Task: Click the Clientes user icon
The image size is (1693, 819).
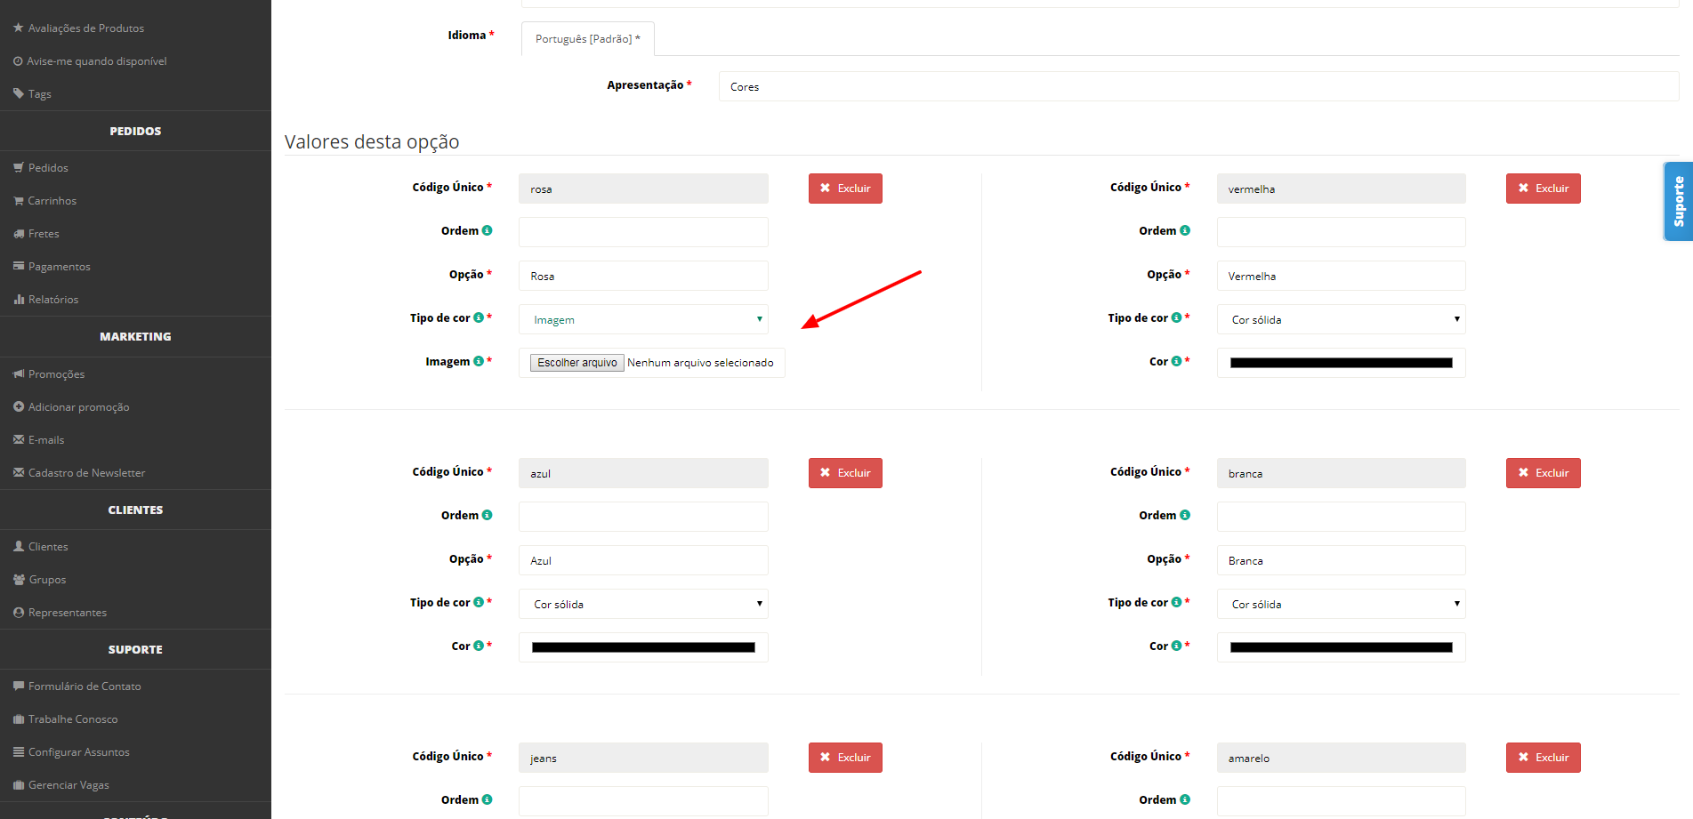Action: pos(19,546)
